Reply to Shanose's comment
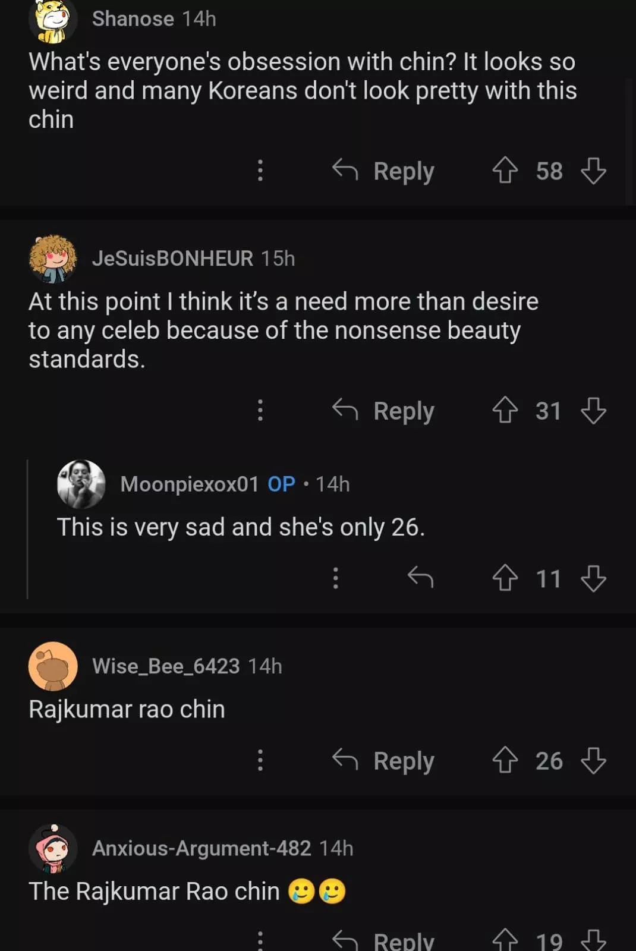 tap(384, 171)
